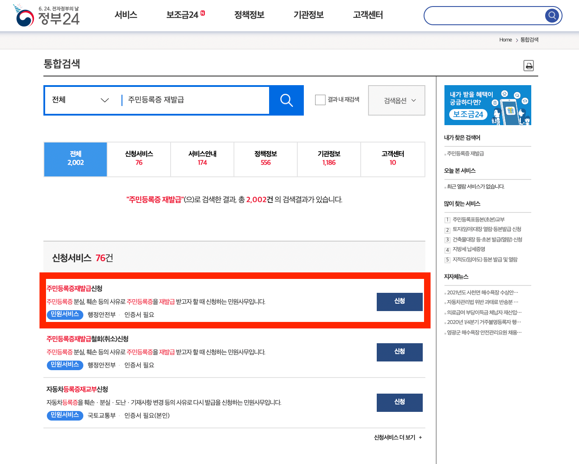579x464 pixels.
Task: Switch to the 신청서비스 tab
Action: point(138,159)
